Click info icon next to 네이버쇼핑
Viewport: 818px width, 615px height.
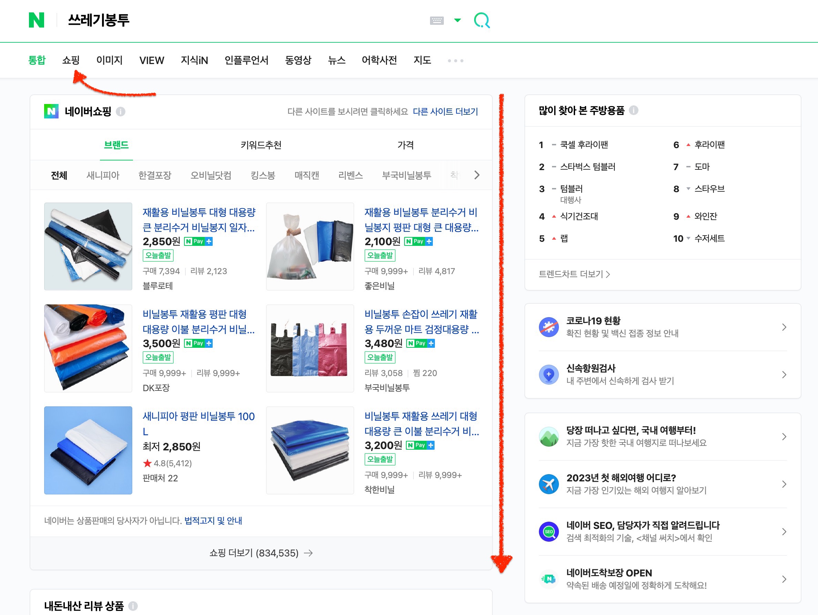point(121,112)
